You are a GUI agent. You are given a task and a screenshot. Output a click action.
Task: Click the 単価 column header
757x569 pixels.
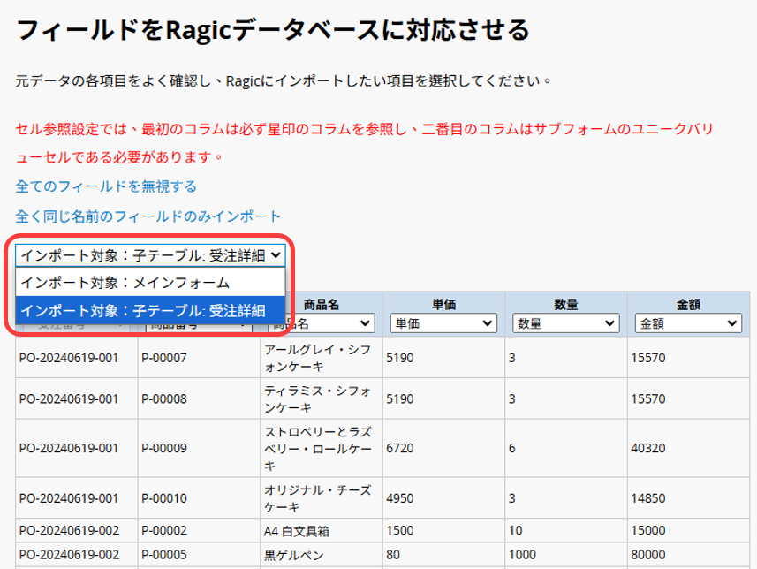click(443, 304)
